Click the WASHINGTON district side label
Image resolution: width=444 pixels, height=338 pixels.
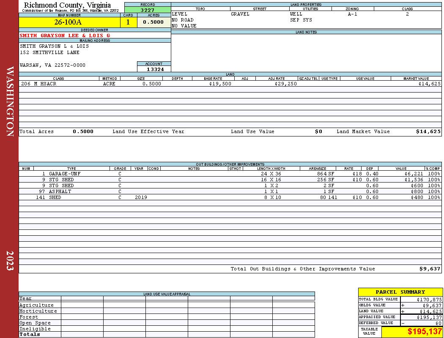tap(10, 101)
